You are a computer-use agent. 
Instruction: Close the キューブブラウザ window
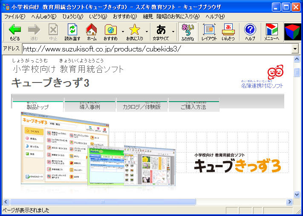pos(296,7)
